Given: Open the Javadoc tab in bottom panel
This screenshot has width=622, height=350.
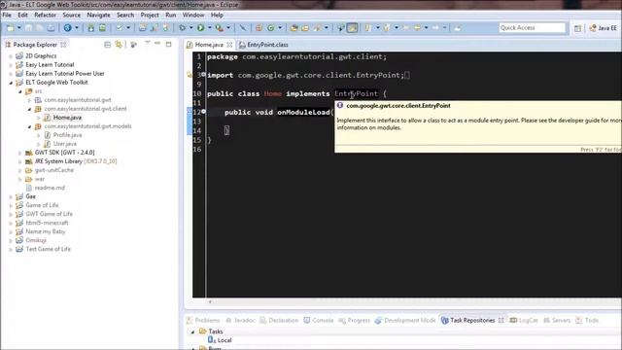Looking at the screenshot, I should click(x=244, y=320).
